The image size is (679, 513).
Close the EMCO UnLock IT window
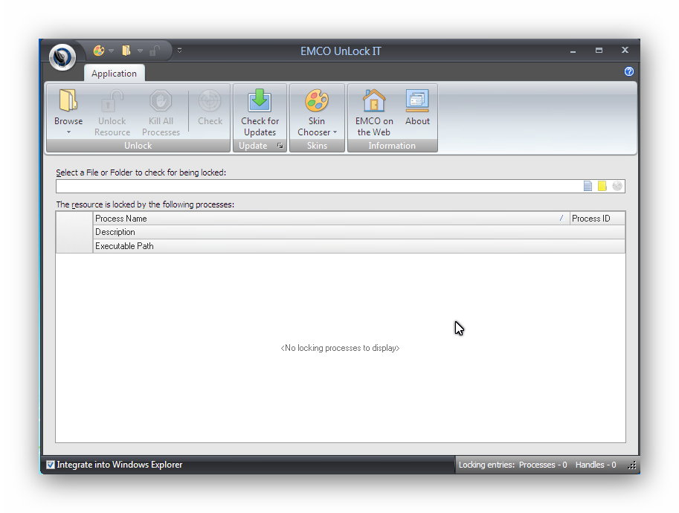click(x=625, y=51)
